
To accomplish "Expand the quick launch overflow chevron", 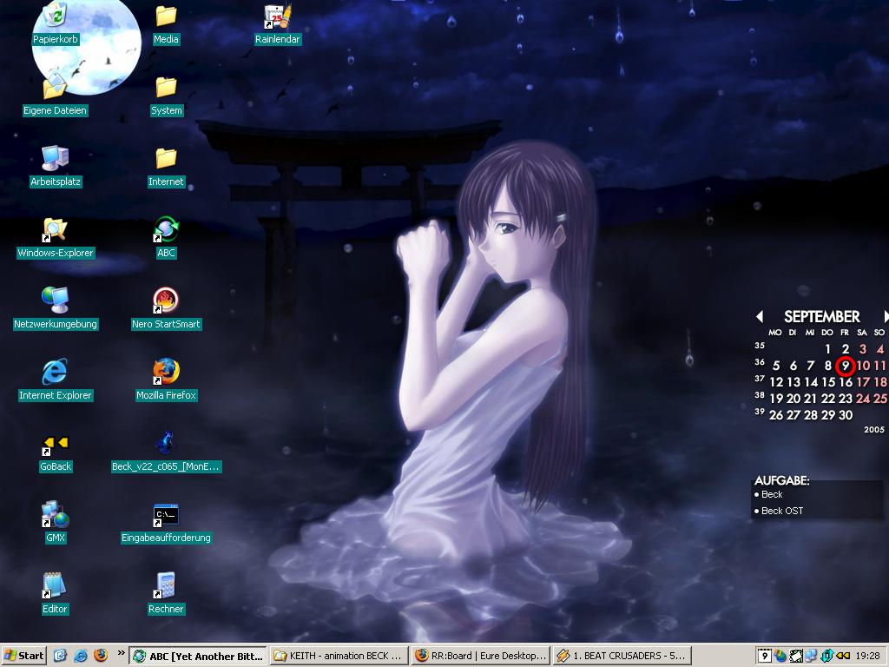I will pyautogui.click(x=121, y=653).
